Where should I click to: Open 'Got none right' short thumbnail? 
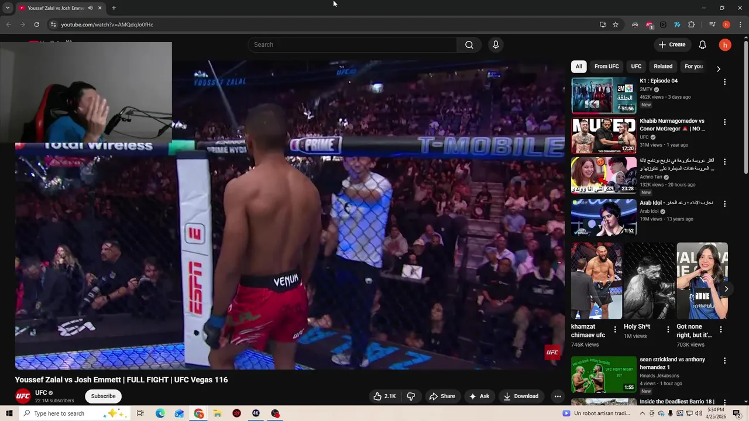(x=702, y=281)
